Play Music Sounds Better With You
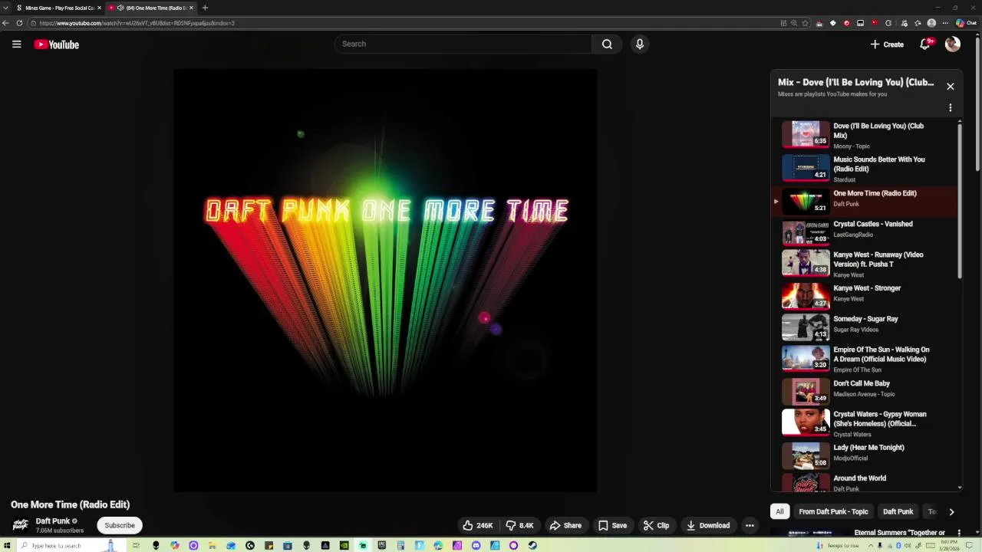Screen dimensions: 982x552 [x=864, y=169]
